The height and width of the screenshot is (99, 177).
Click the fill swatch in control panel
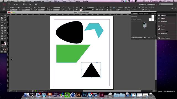80,7
